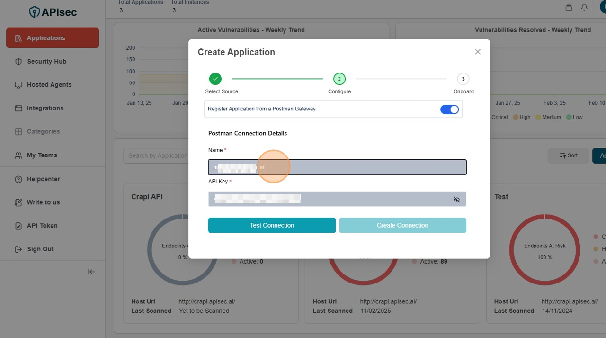The image size is (606, 338).
Task: Click the My Teams people icon
Action: (x=18, y=155)
